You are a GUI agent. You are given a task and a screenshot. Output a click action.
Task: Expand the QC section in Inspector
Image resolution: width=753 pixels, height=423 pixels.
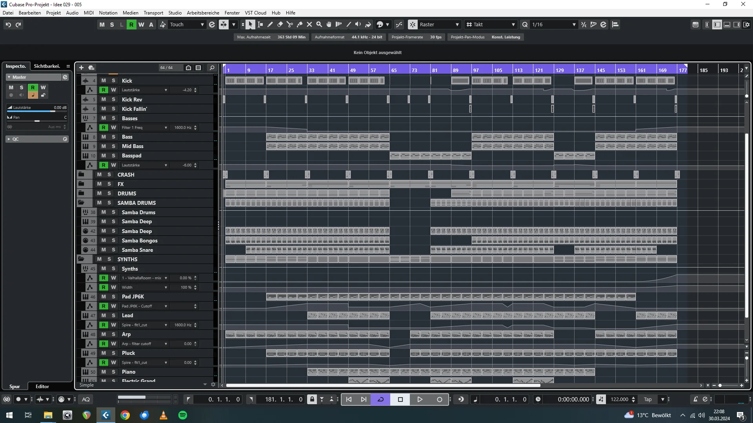click(x=9, y=139)
